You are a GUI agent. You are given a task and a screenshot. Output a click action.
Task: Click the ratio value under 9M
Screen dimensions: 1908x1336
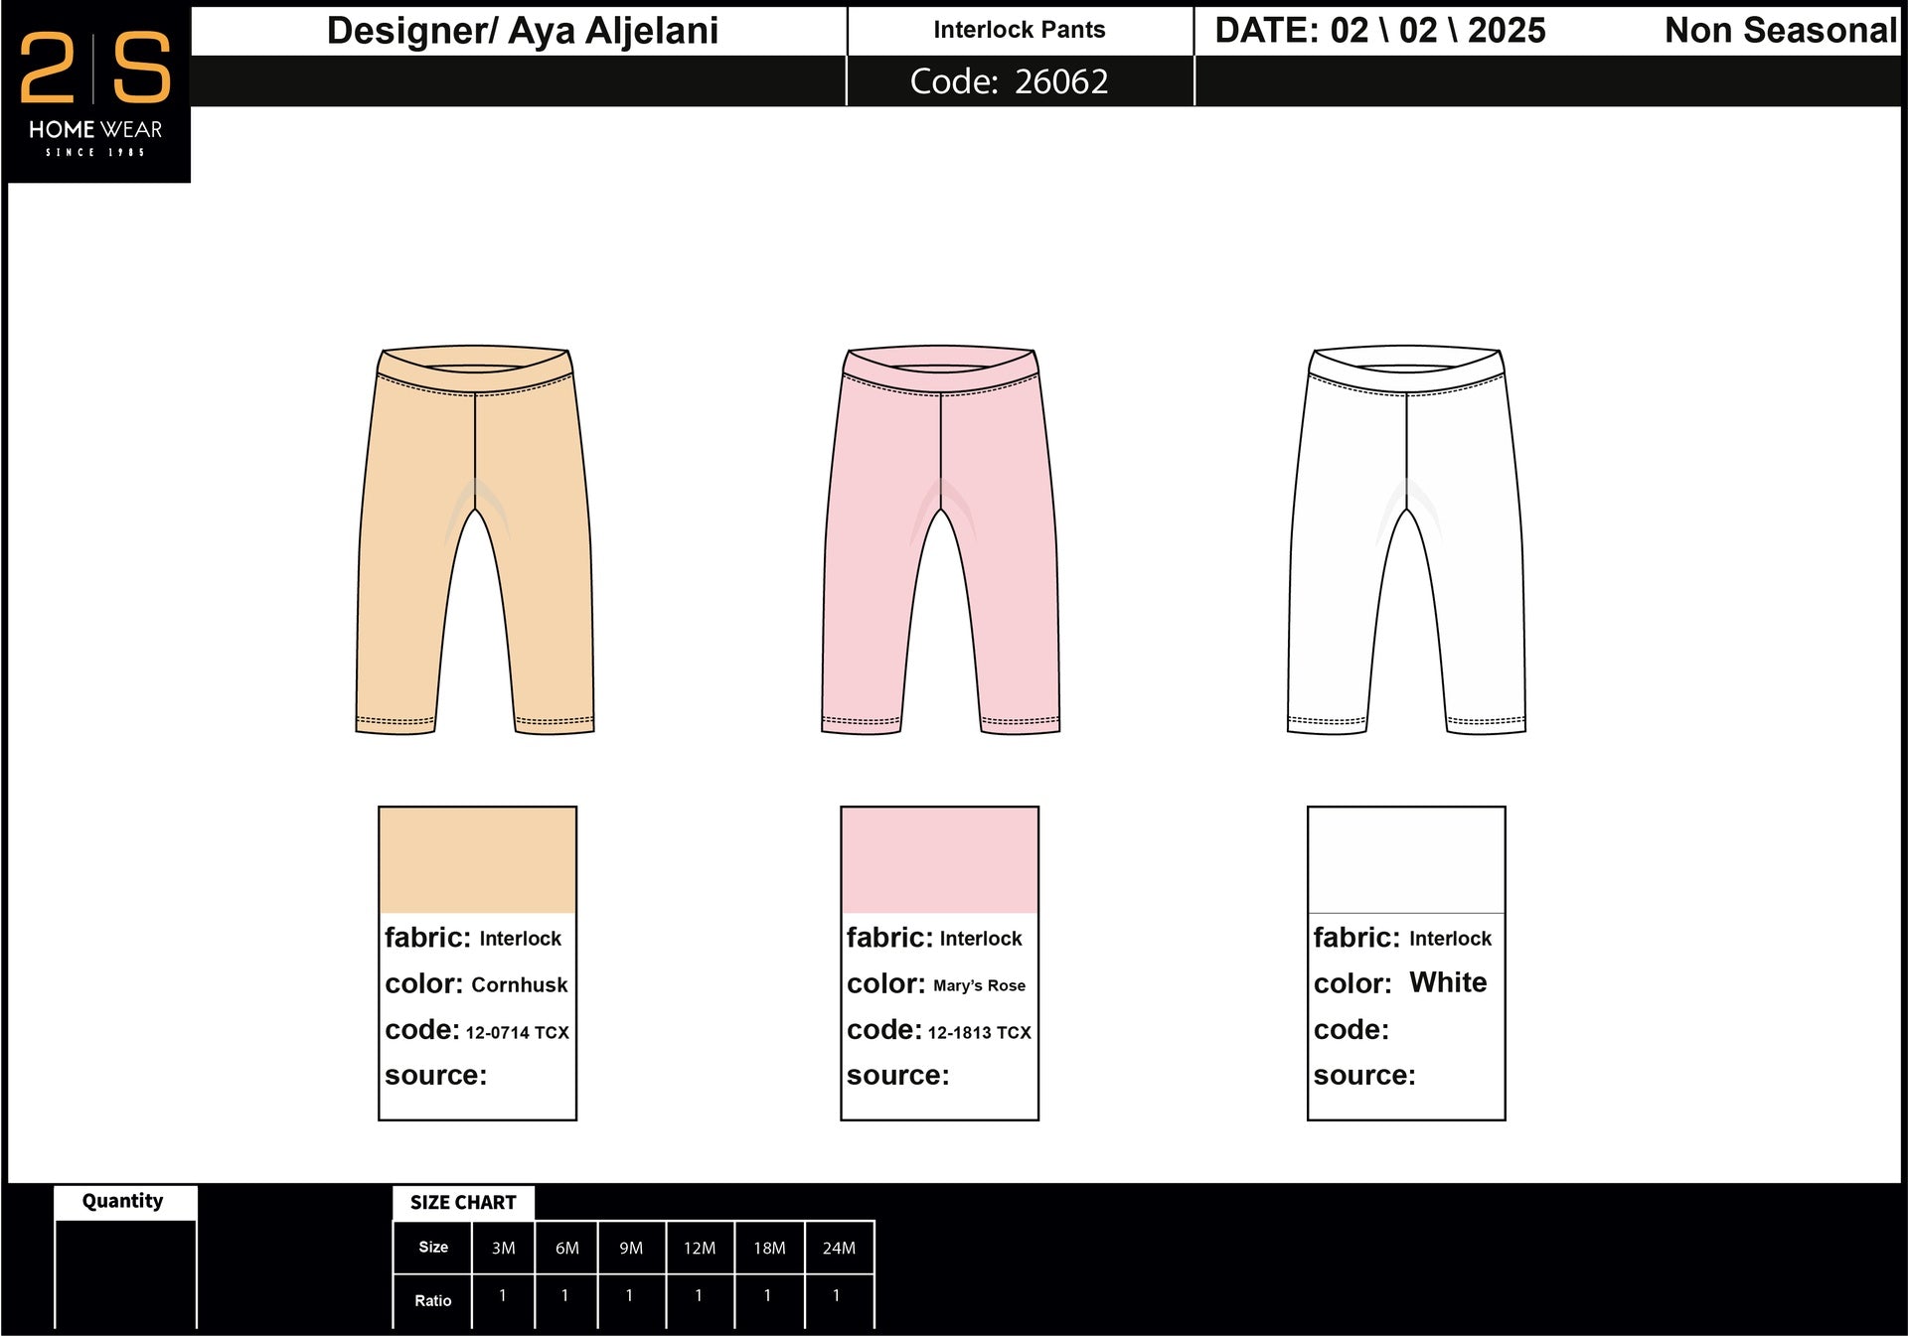(x=629, y=1296)
